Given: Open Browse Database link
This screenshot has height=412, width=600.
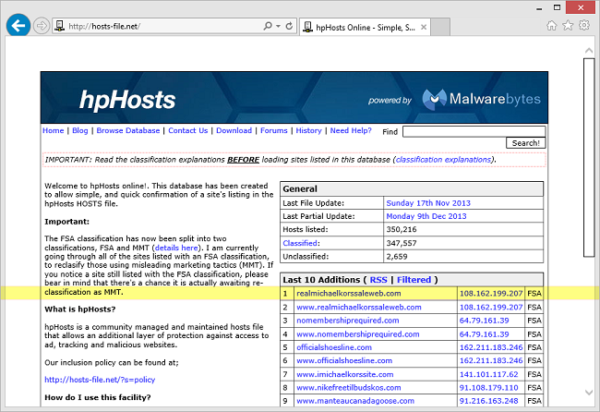Looking at the screenshot, I should pos(128,130).
